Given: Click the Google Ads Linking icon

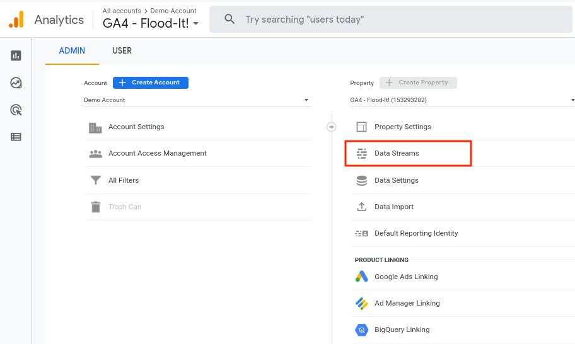Looking at the screenshot, I should [361, 277].
